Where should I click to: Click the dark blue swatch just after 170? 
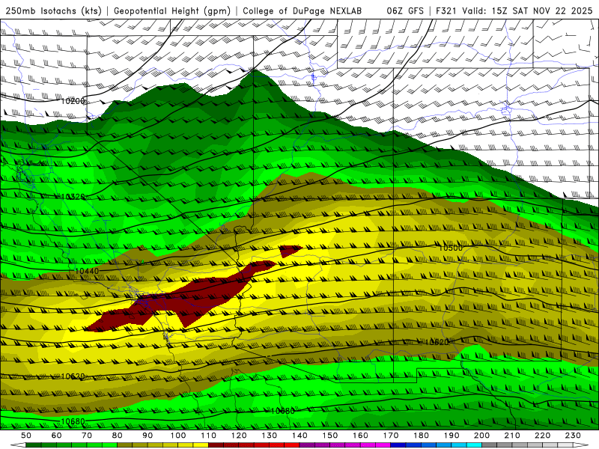point(398,445)
